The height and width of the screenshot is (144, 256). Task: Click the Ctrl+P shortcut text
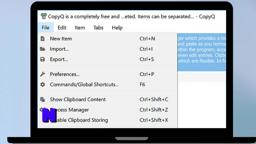click(x=147, y=74)
